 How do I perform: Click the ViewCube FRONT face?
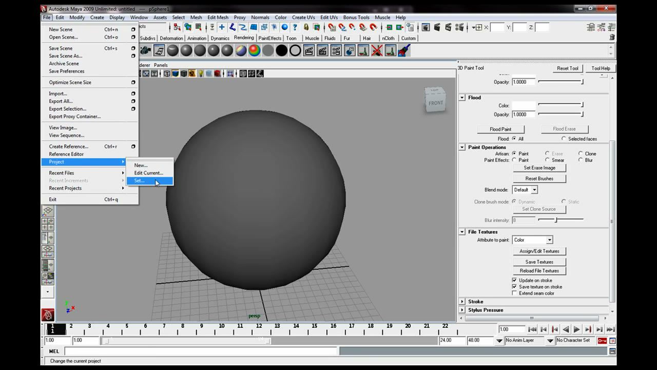[x=436, y=103]
